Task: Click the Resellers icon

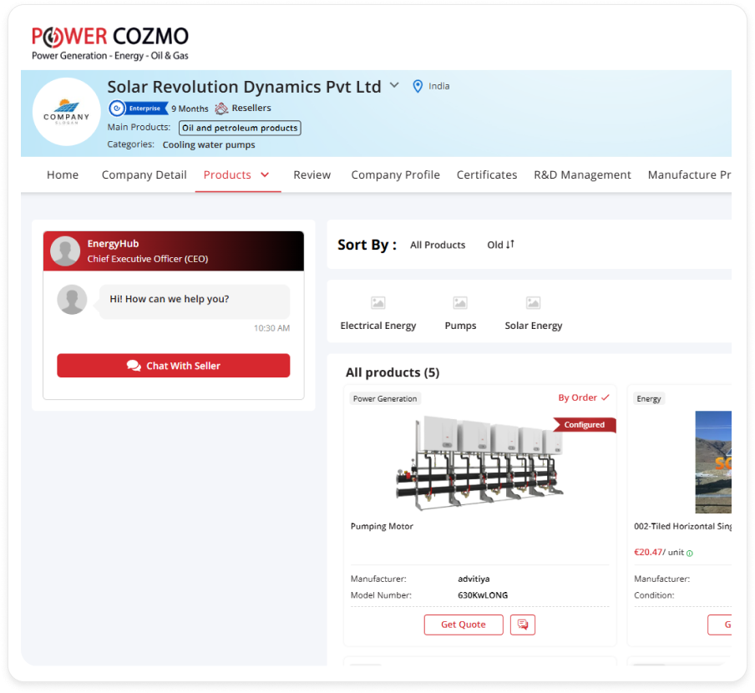Action: tap(221, 109)
